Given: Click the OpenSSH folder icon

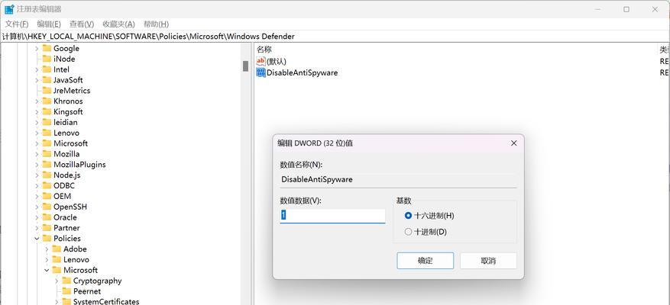Looking at the screenshot, I should [x=47, y=207].
